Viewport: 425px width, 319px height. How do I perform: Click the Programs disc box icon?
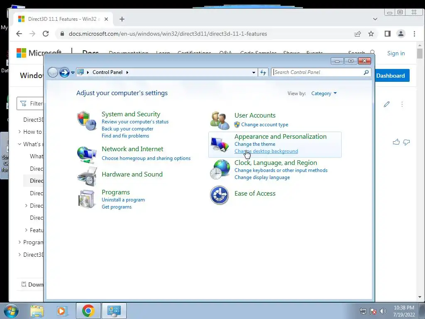87,199
